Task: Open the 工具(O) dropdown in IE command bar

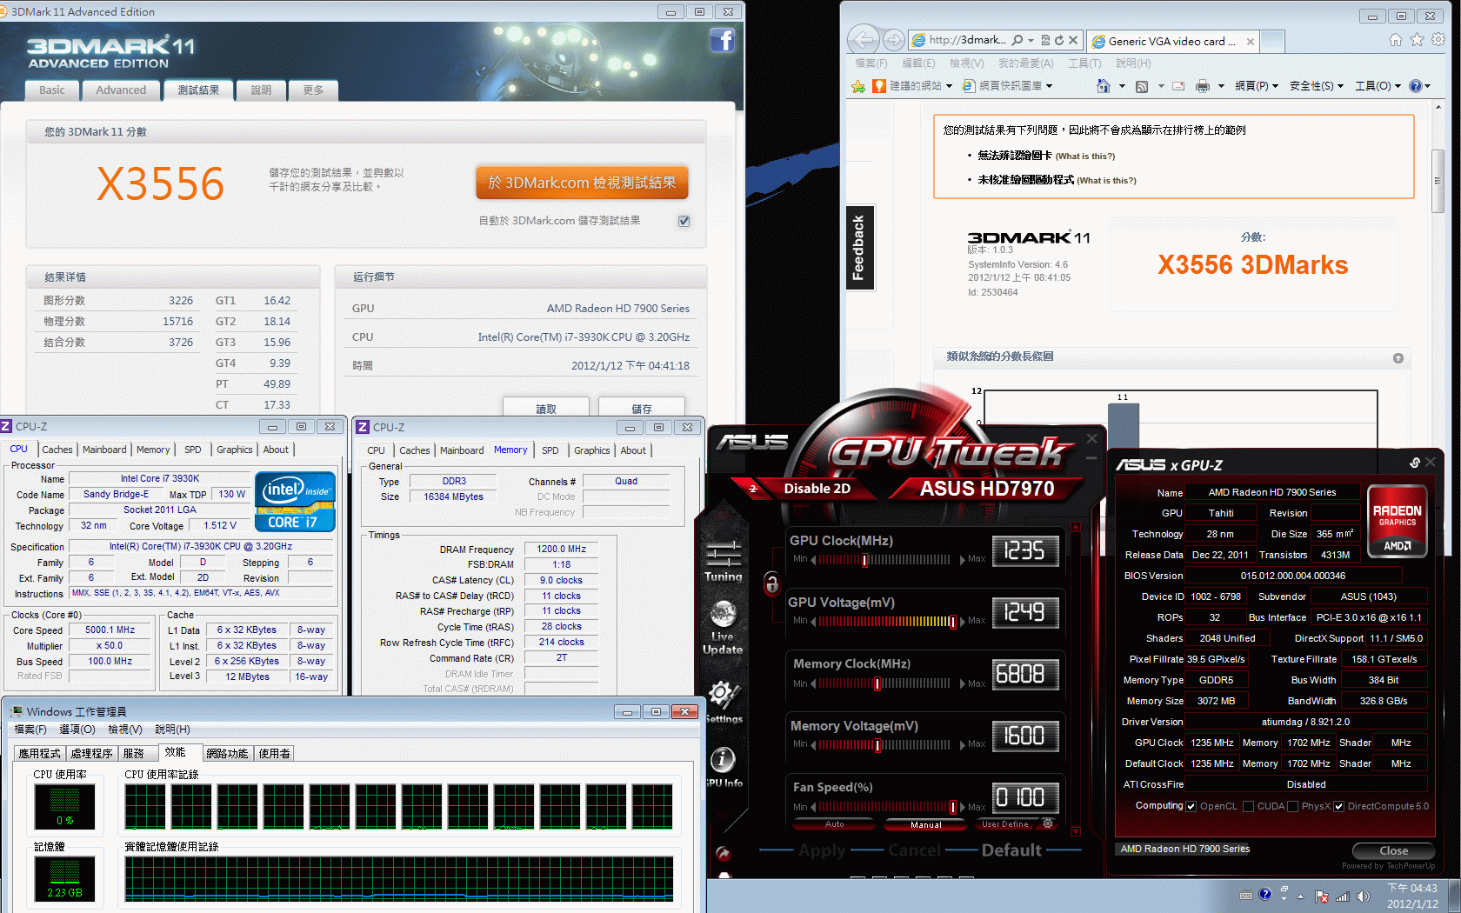Action: click(1378, 86)
